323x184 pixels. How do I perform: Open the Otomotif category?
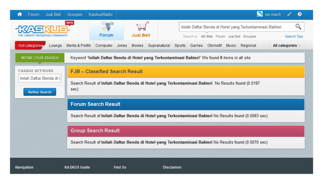tap(214, 46)
